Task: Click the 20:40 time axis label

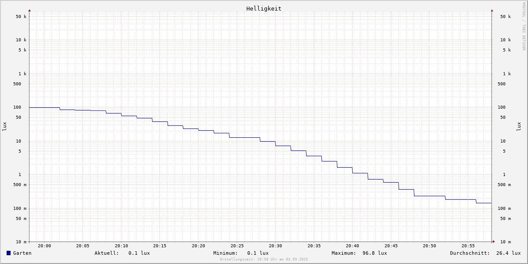Action: 352,246
